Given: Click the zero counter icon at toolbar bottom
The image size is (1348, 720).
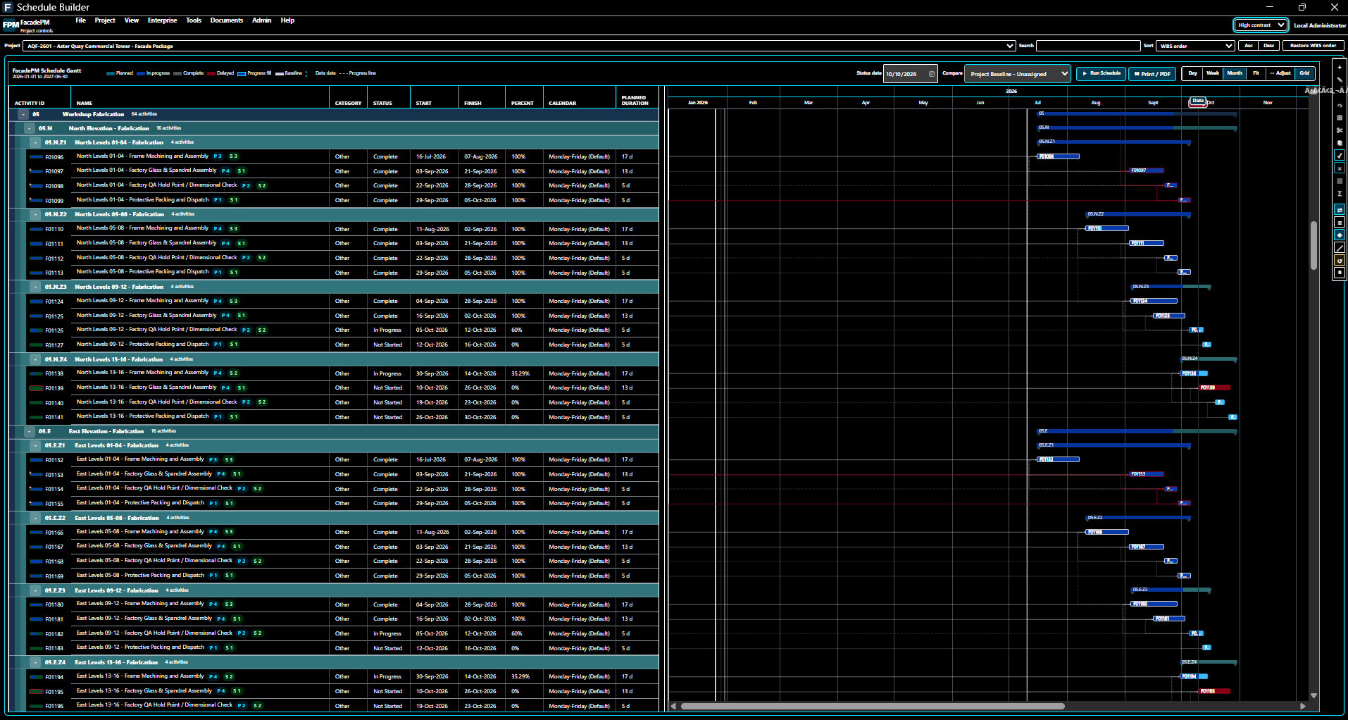Looking at the screenshot, I should (1340, 273).
